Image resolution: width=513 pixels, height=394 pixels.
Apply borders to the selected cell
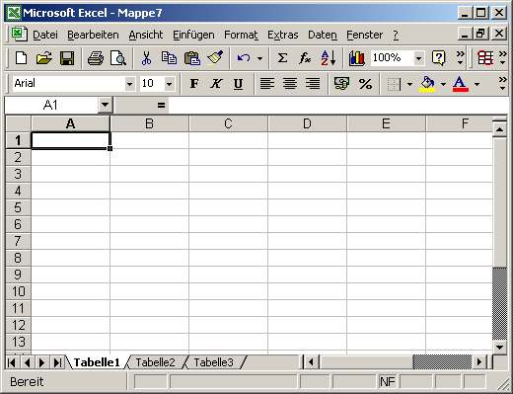pyautogui.click(x=394, y=84)
